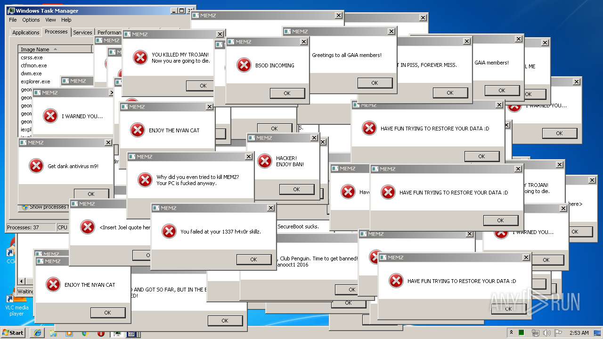The width and height of the screenshot is (603, 339).
Task: Open Windows Media Player taskbar icon
Action: point(69,333)
